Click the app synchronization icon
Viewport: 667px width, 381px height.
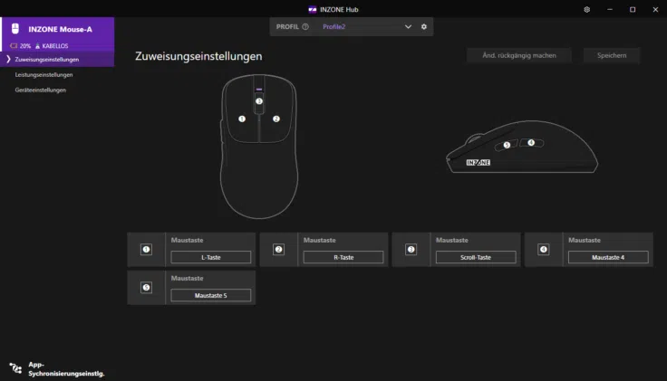point(15,367)
